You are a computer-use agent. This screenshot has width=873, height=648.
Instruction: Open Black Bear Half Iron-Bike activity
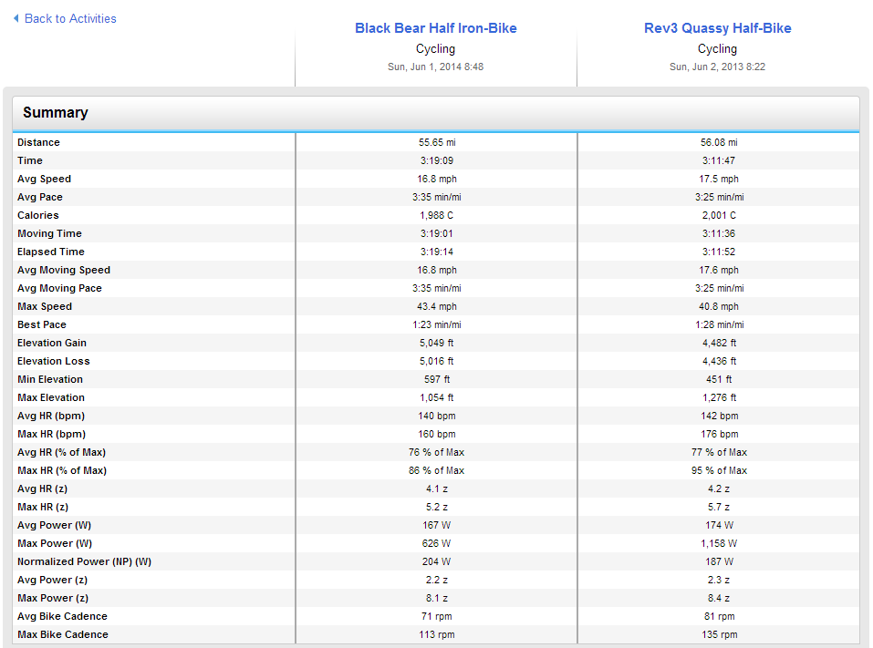point(435,28)
